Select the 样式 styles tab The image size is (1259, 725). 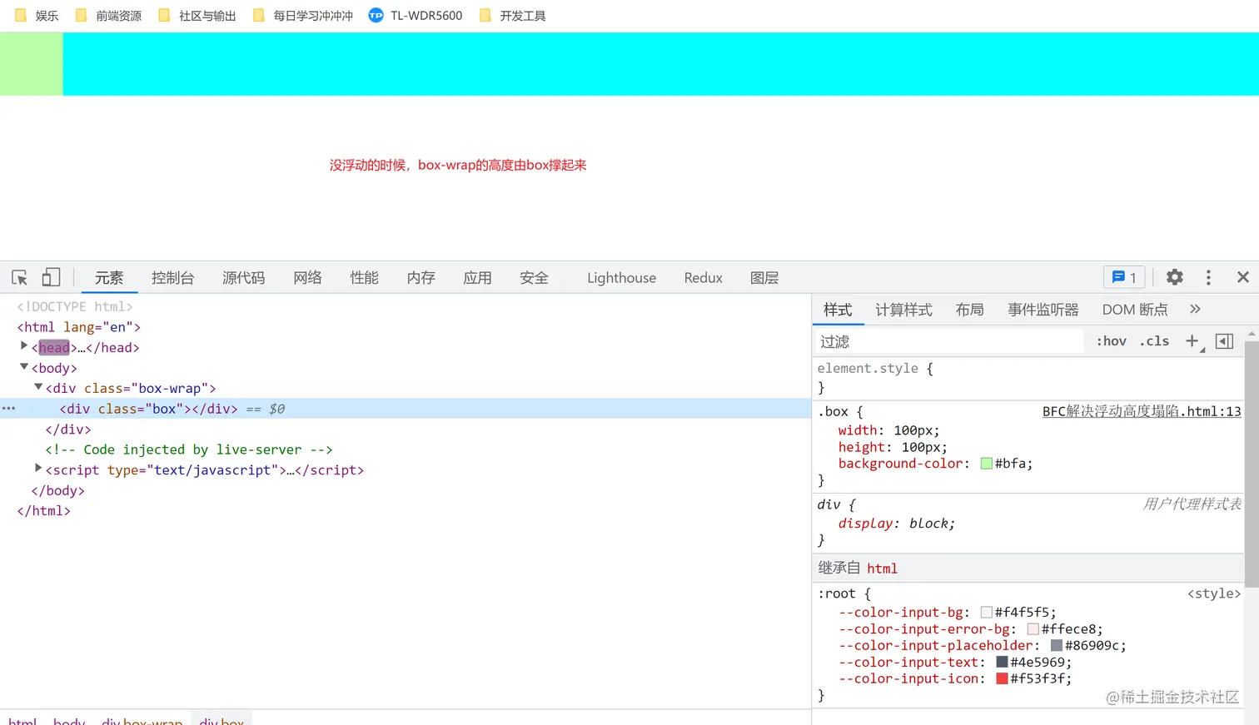tap(838, 309)
